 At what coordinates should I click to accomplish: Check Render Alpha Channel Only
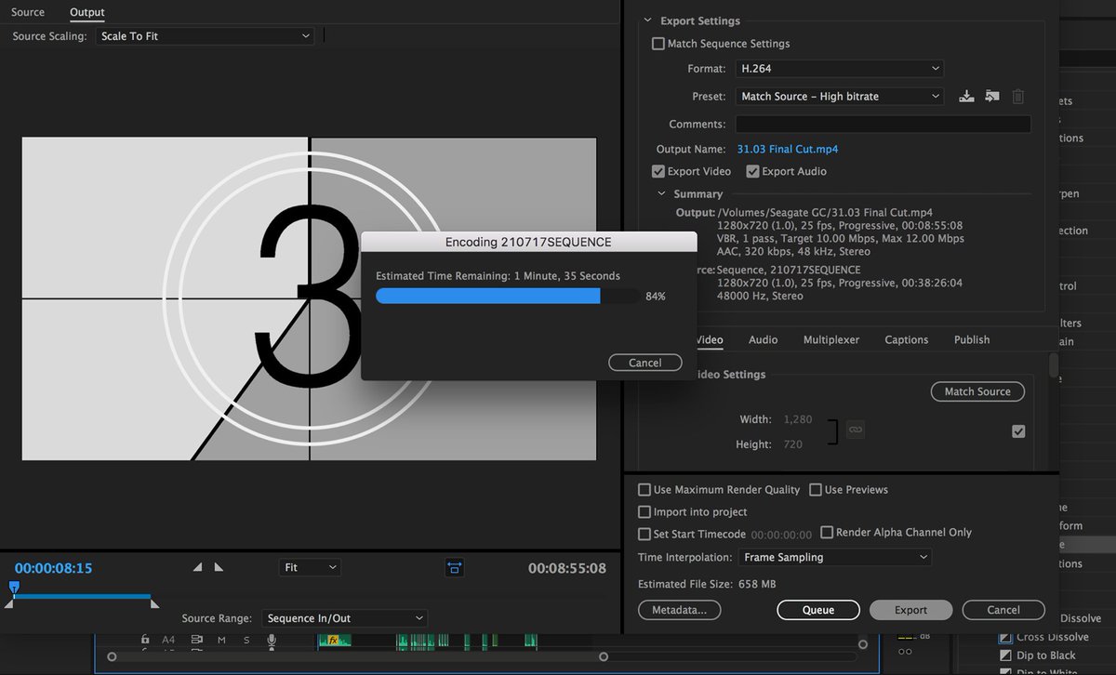(x=827, y=533)
